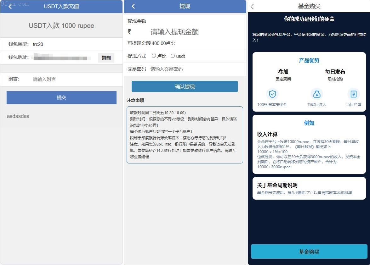Click back arrow on USDT入款充值 header

(10, 6)
